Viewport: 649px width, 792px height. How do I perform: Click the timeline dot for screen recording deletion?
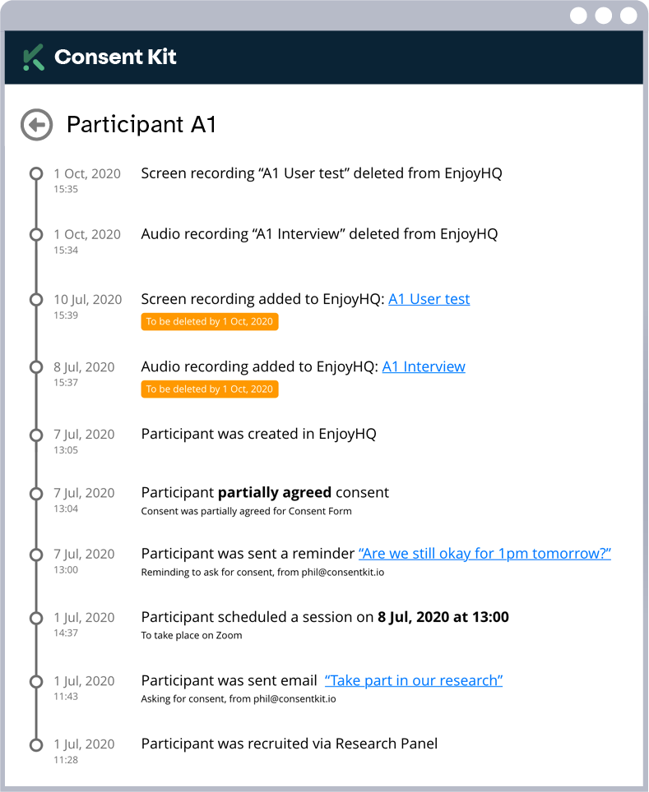[35, 173]
